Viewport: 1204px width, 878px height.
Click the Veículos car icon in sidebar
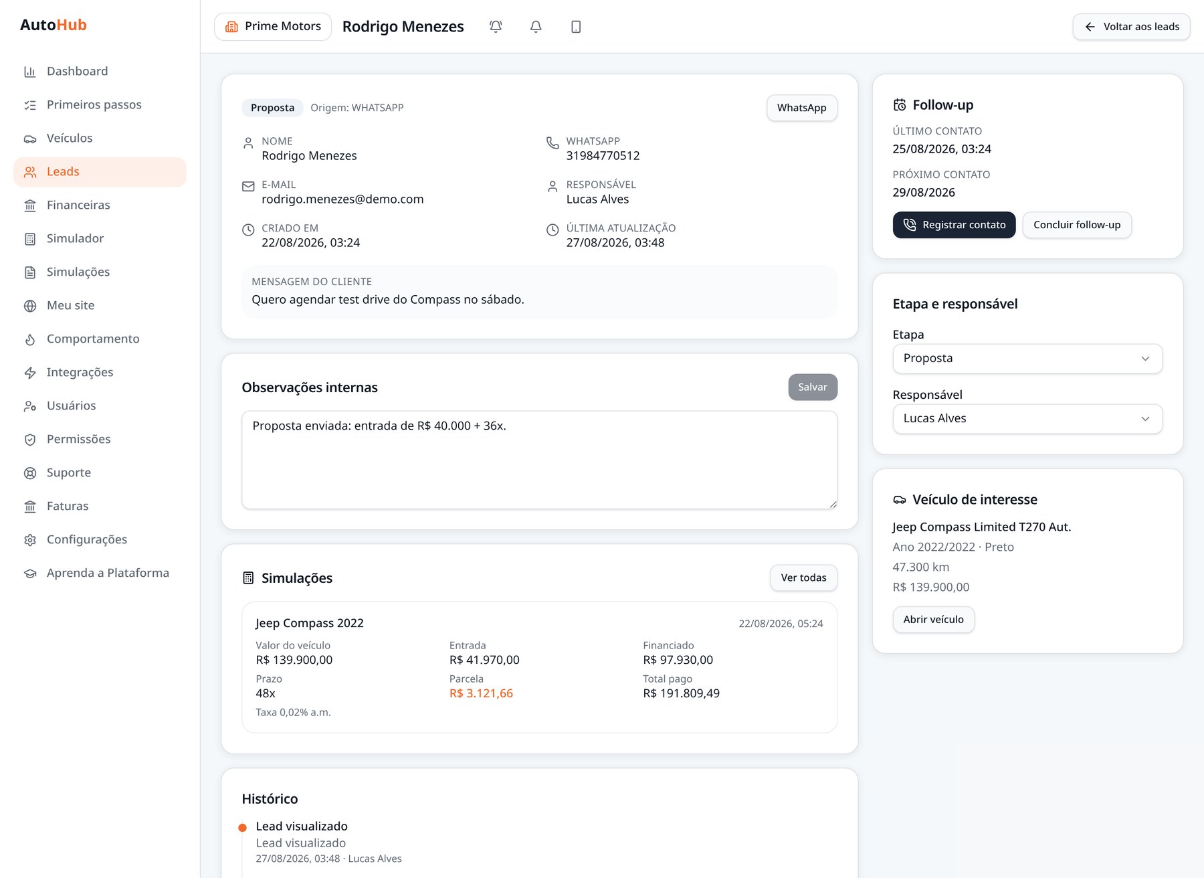[x=30, y=139]
